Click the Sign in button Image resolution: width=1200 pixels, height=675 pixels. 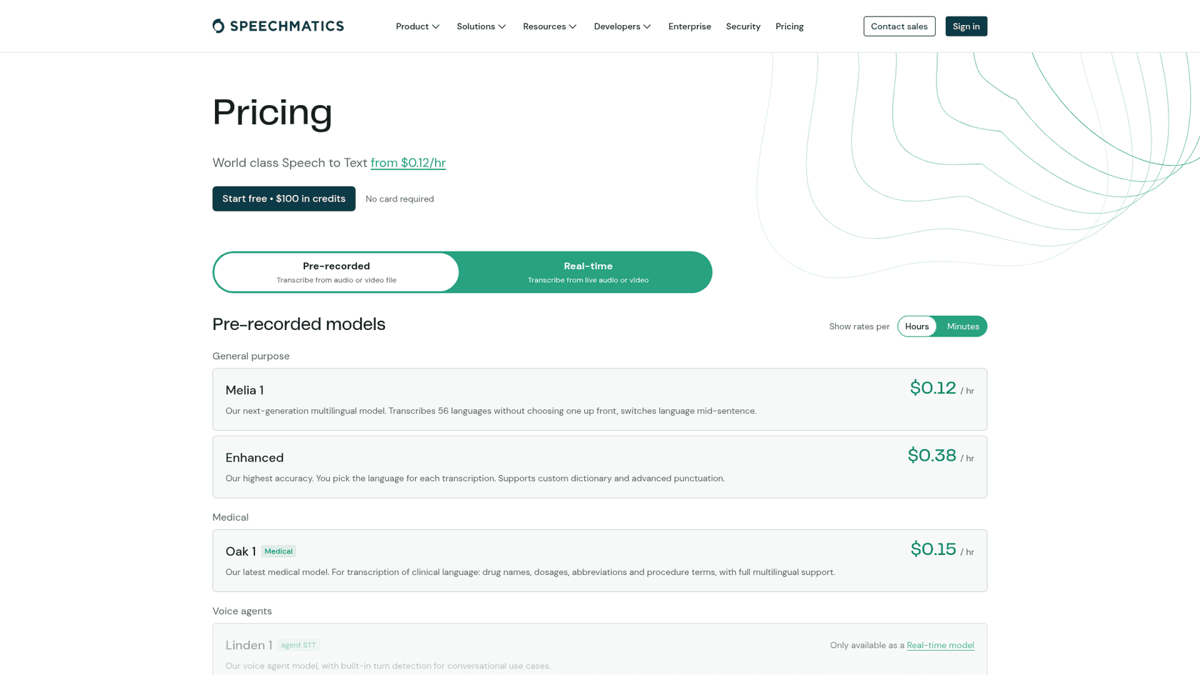tap(966, 26)
